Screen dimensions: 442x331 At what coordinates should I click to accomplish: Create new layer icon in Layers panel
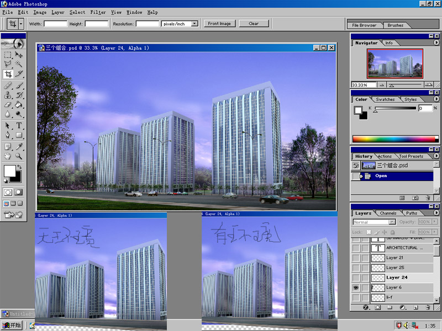pos(415,307)
